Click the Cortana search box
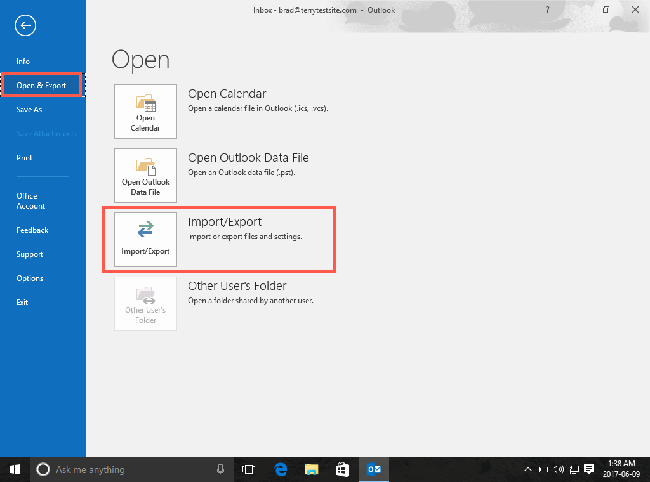Screen dimensions: 650x482 click(132, 469)
